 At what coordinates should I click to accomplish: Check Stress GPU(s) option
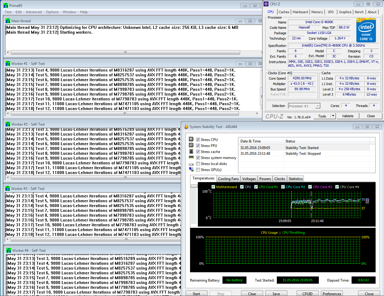pyautogui.click(x=198, y=169)
